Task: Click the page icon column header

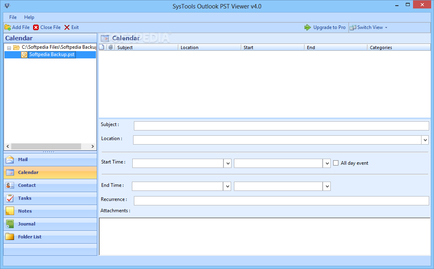Action: pyautogui.click(x=102, y=47)
